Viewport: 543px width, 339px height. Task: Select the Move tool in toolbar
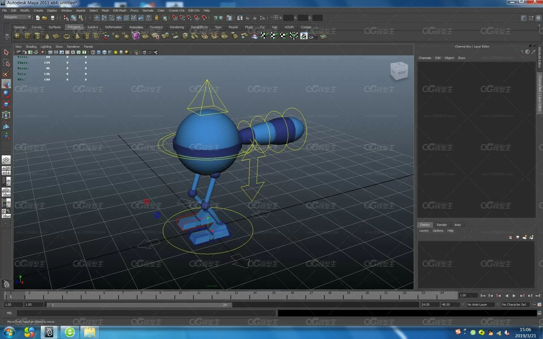[6, 83]
